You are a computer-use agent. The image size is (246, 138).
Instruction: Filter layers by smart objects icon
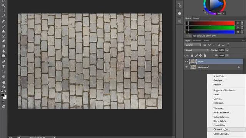[x=223, y=45]
